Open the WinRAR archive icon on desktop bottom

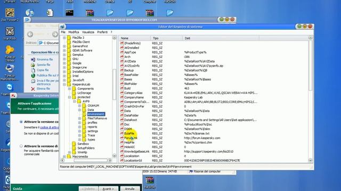tap(150, 180)
